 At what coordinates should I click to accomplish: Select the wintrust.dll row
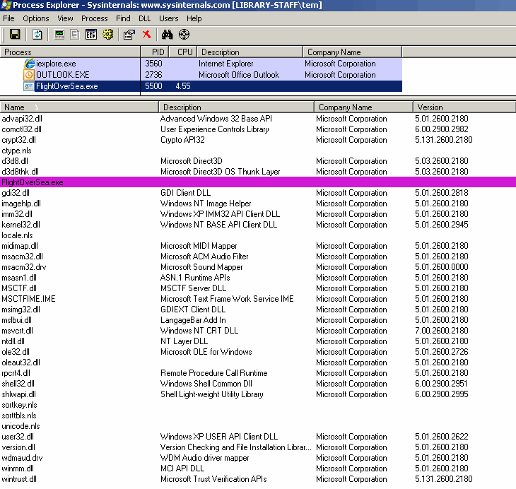tap(258, 479)
